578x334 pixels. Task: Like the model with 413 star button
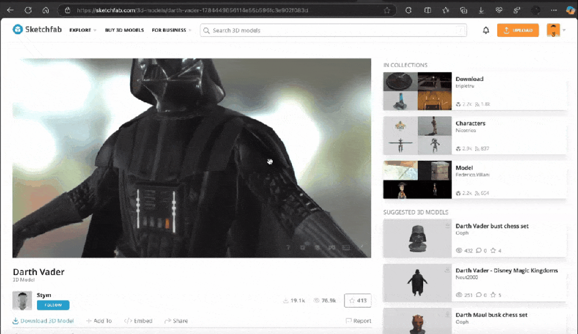pos(357,300)
